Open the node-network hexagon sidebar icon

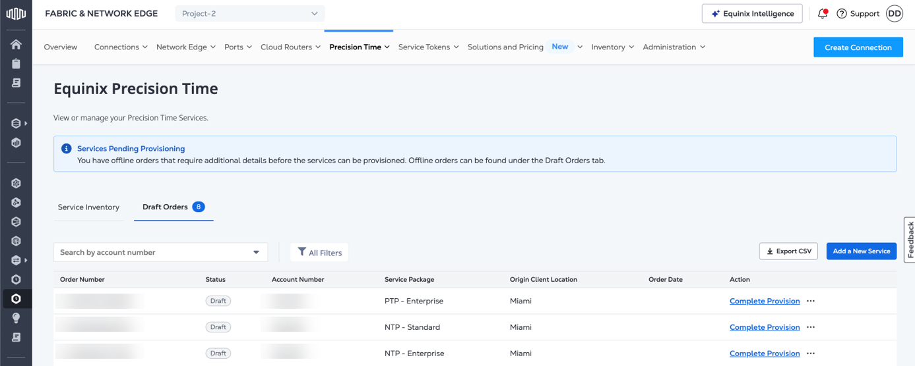pos(16,183)
